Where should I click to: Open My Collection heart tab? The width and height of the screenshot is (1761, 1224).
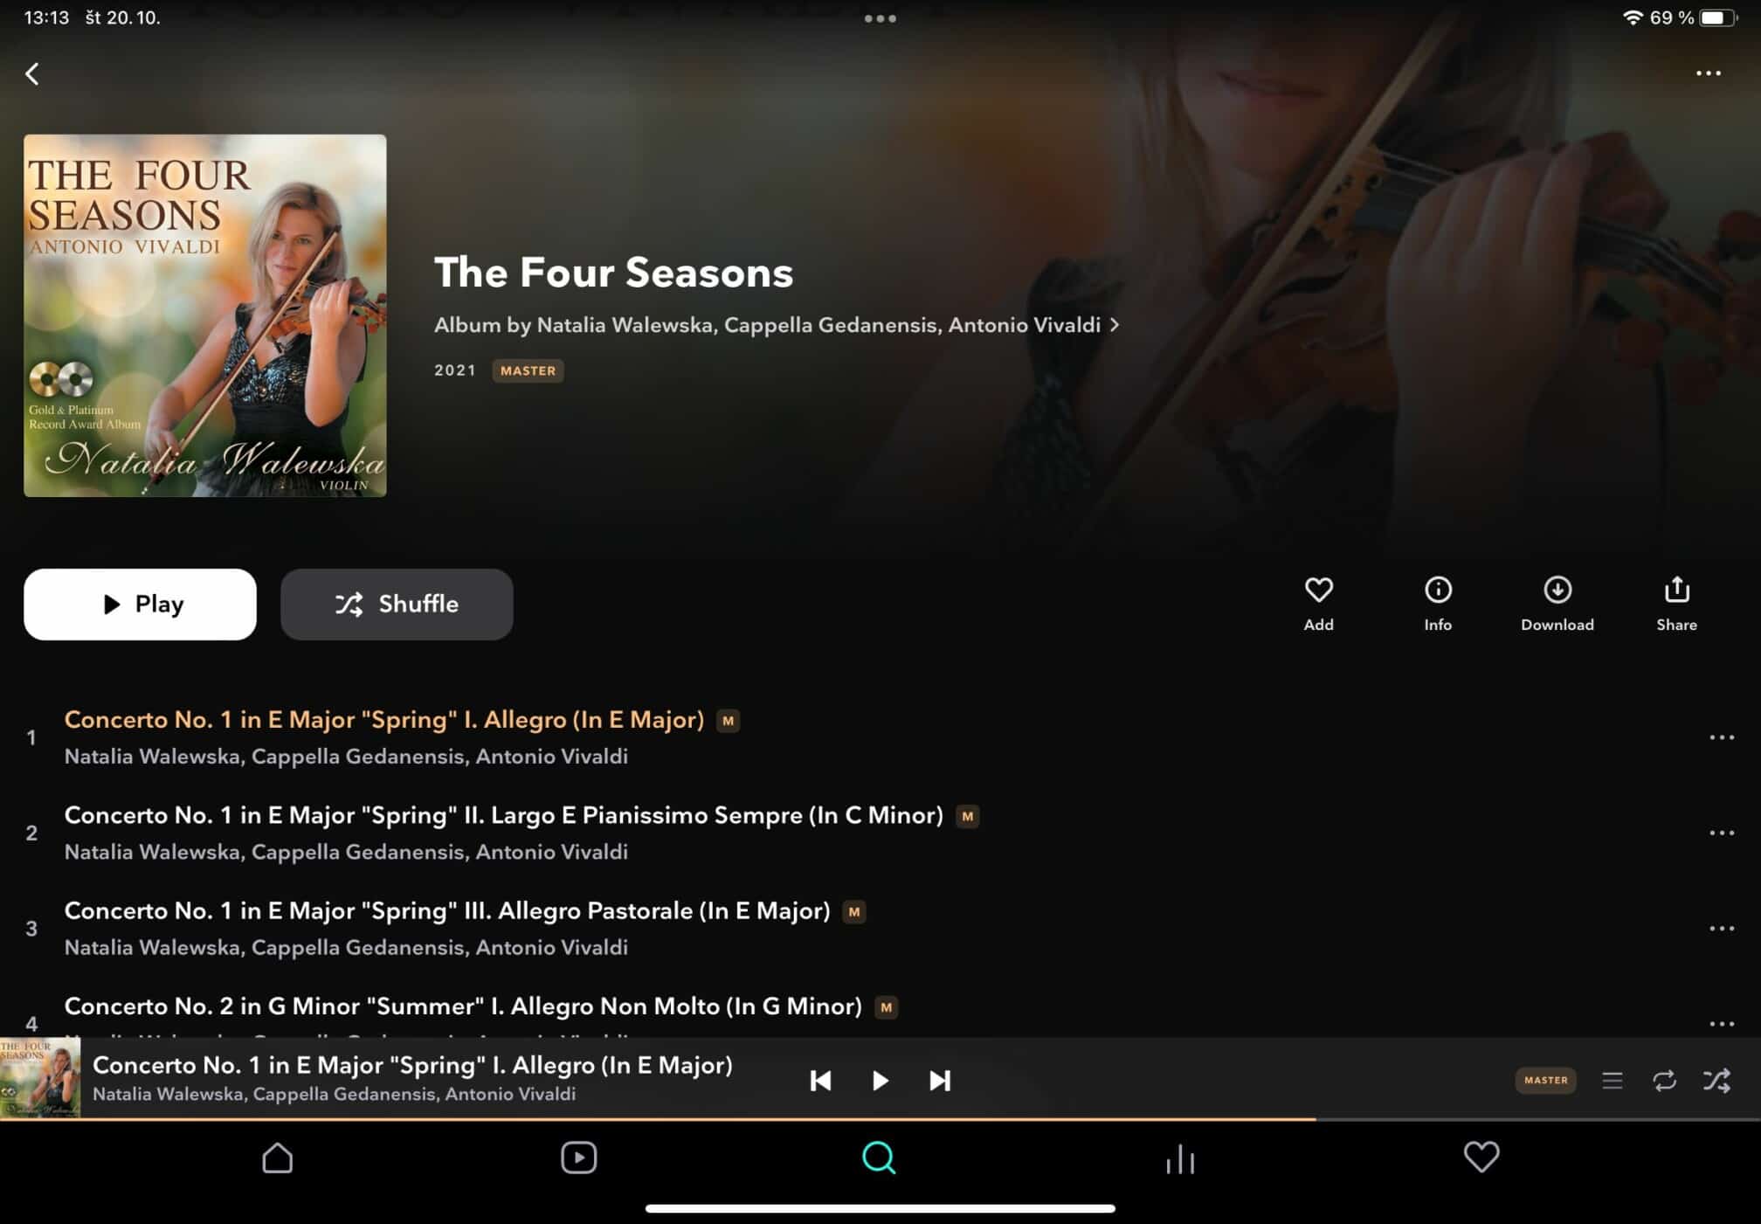(x=1481, y=1158)
